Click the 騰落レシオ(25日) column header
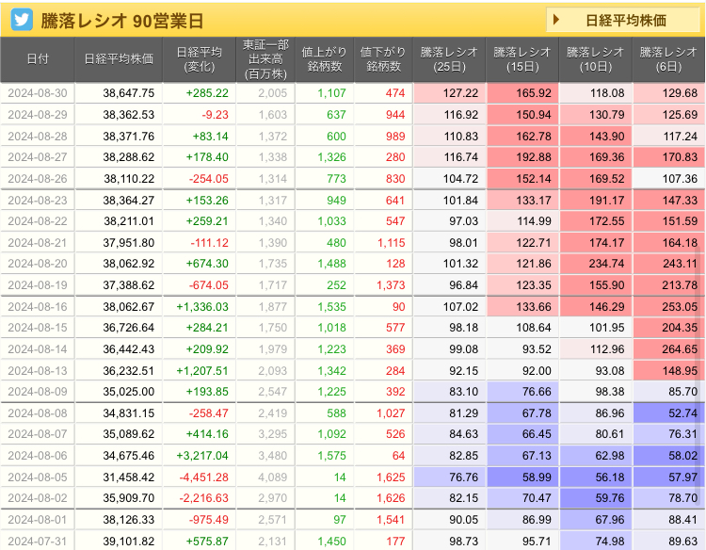Viewport: 706px width, 550px height. click(x=449, y=59)
